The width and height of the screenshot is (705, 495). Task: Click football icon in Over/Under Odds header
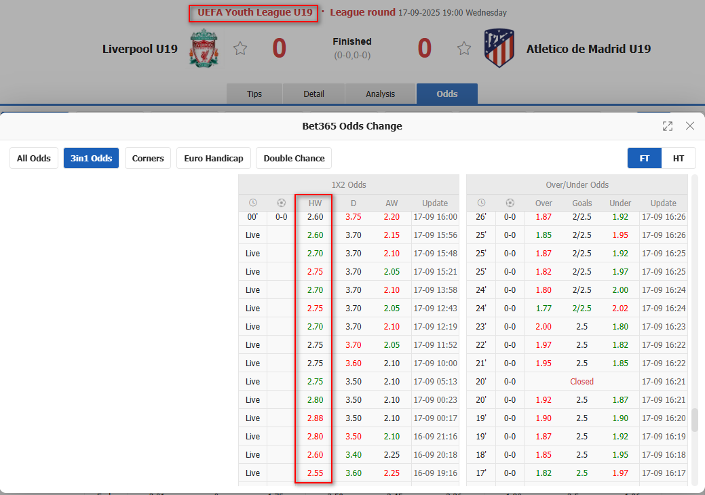point(510,203)
